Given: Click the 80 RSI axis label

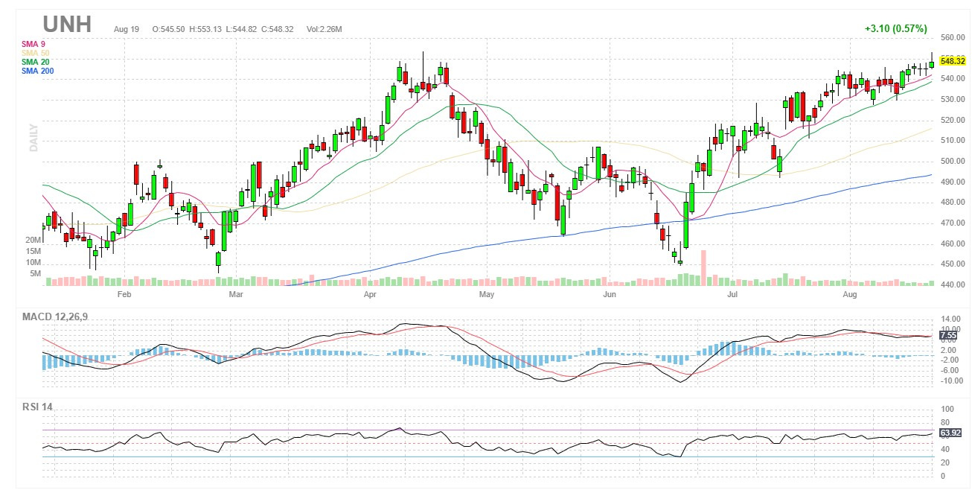Looking at the screenshot, I should 946,422.
